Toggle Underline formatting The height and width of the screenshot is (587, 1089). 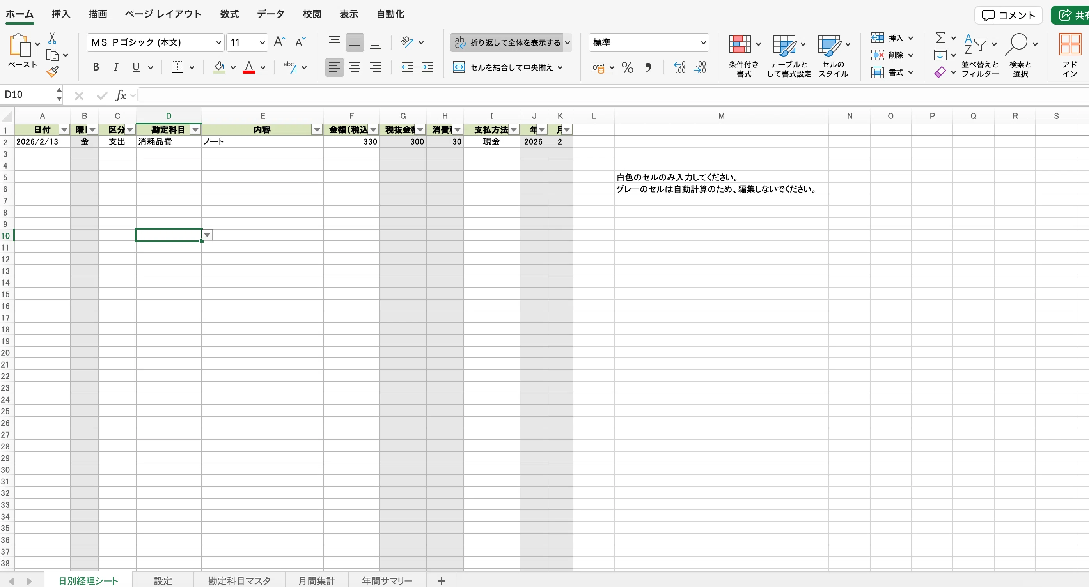136,67
